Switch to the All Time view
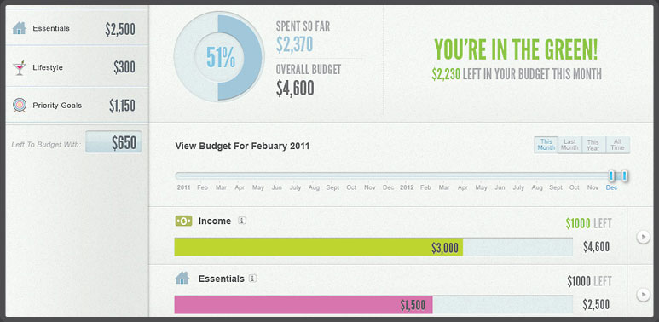This screenshot has width=659, height=322. (618, 145)
